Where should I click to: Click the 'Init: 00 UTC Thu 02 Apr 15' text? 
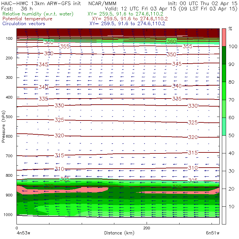(203, 3)
